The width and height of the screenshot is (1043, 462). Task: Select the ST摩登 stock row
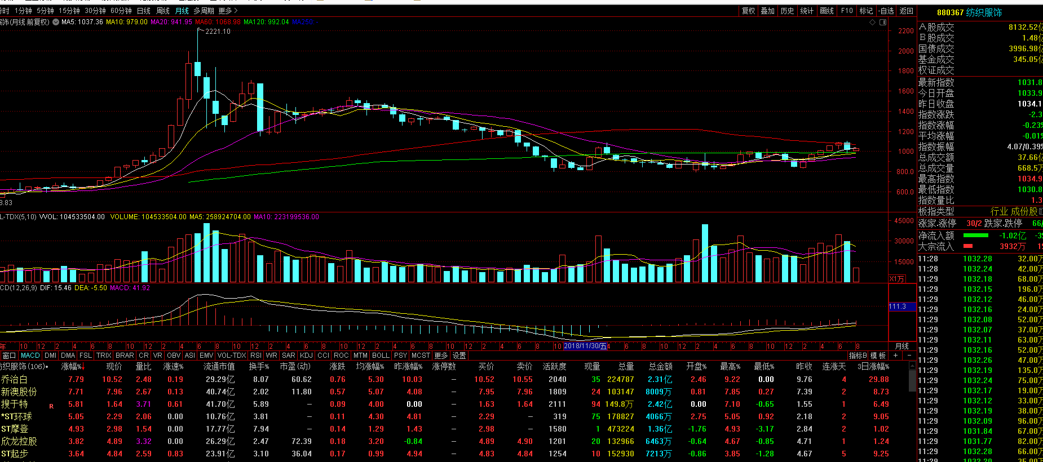click(x=454, y=429)
